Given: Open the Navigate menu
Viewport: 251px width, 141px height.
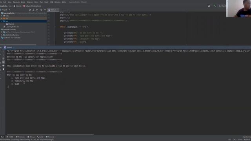Looking at the screenshot, I should [x=16, y=2].
